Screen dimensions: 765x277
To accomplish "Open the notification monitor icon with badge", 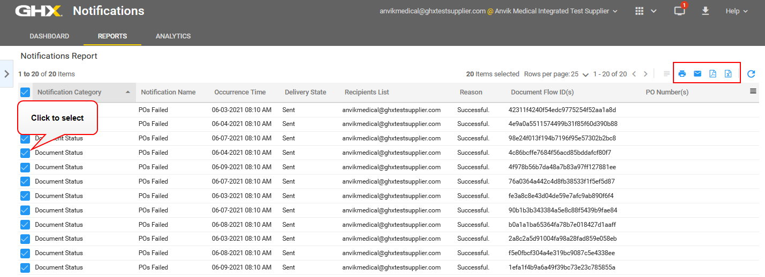I will click(679, 11).
